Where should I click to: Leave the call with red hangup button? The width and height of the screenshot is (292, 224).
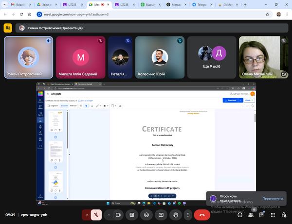coord(202,214)
